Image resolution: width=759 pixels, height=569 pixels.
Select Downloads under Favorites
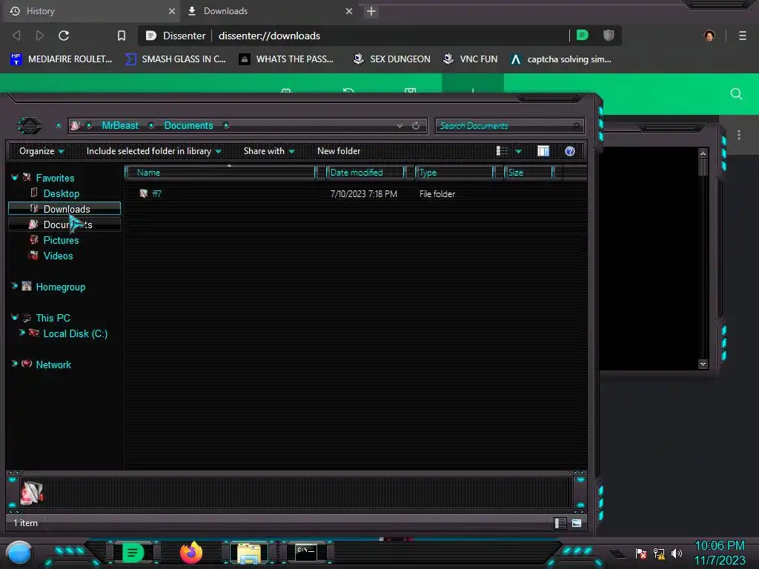click(x=64, y=208)
